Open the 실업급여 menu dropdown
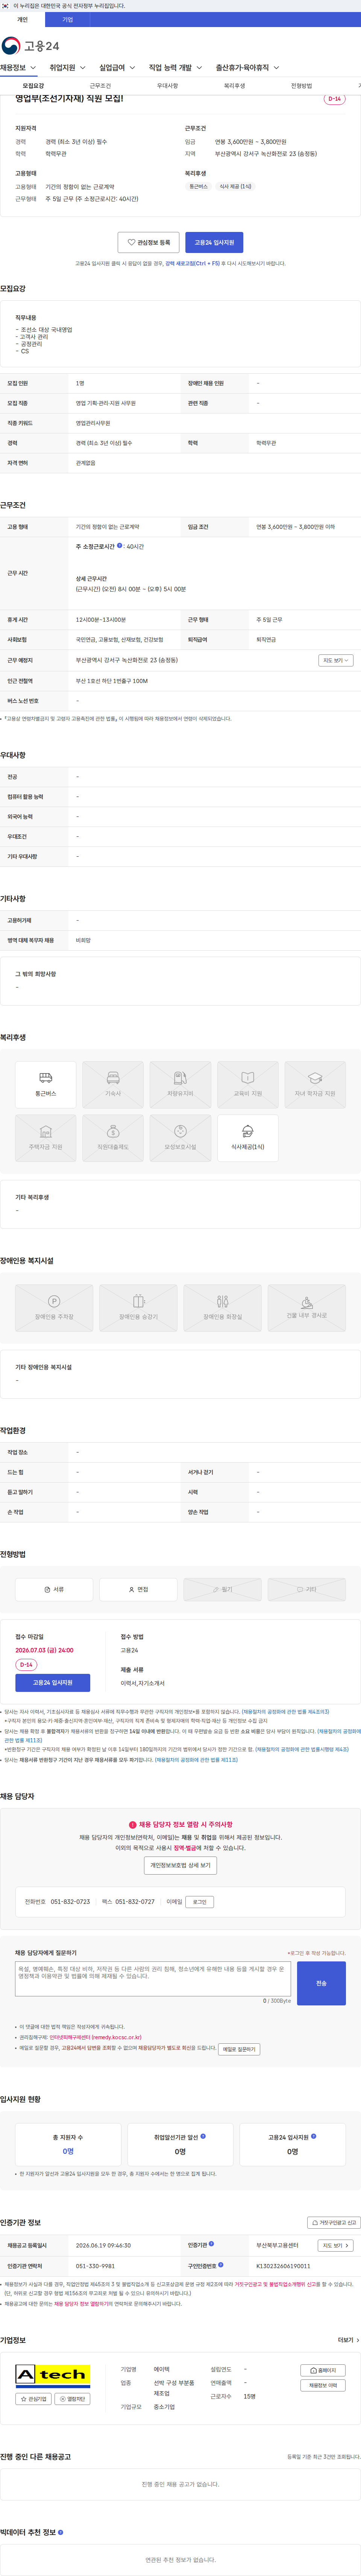This screenshot has width=361, height=2576. tap(117, 68)
